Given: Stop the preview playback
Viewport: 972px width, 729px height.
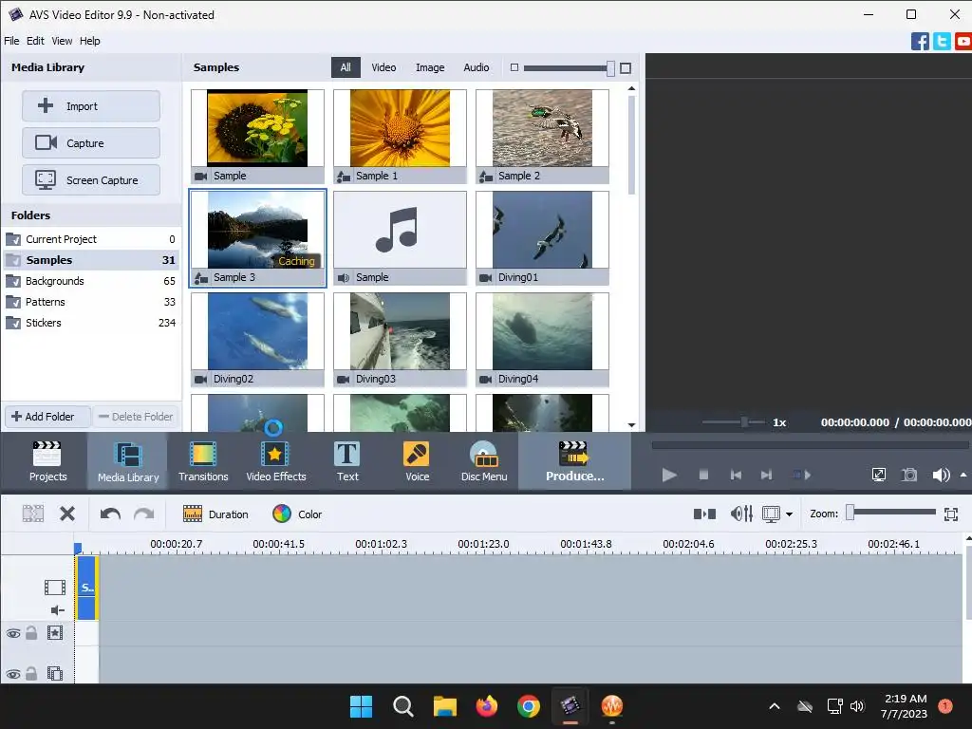Looking at the screenshot, I should click(x=703, y=475).
